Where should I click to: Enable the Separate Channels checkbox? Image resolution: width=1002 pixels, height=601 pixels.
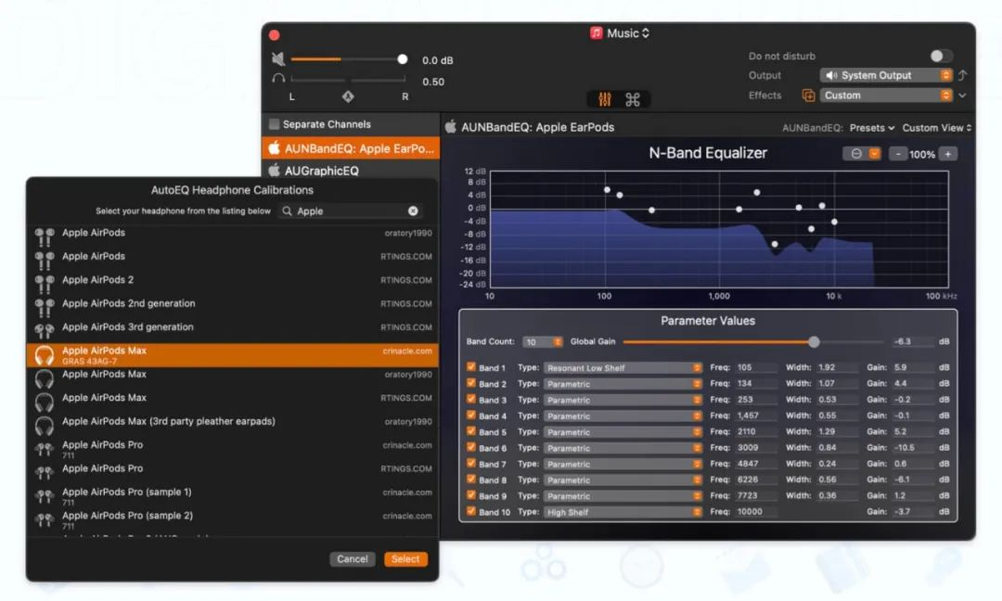274,124
